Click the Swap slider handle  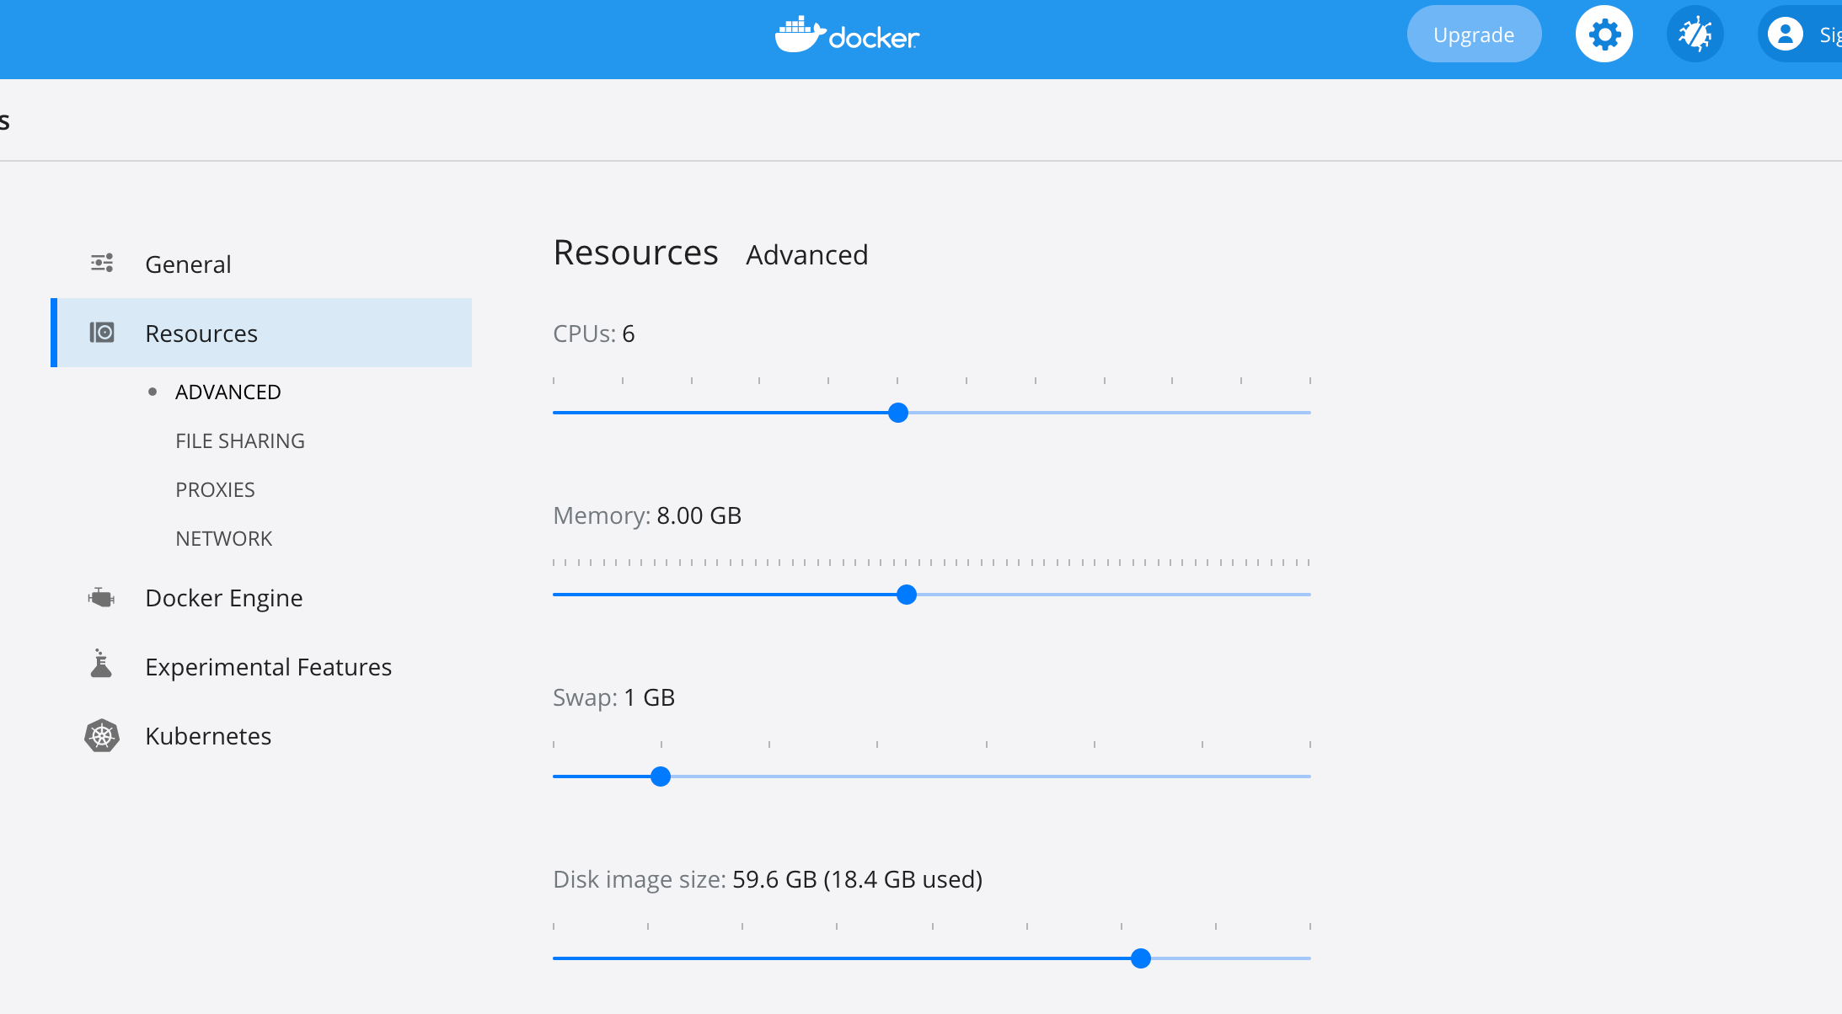(x=661, y=776)
